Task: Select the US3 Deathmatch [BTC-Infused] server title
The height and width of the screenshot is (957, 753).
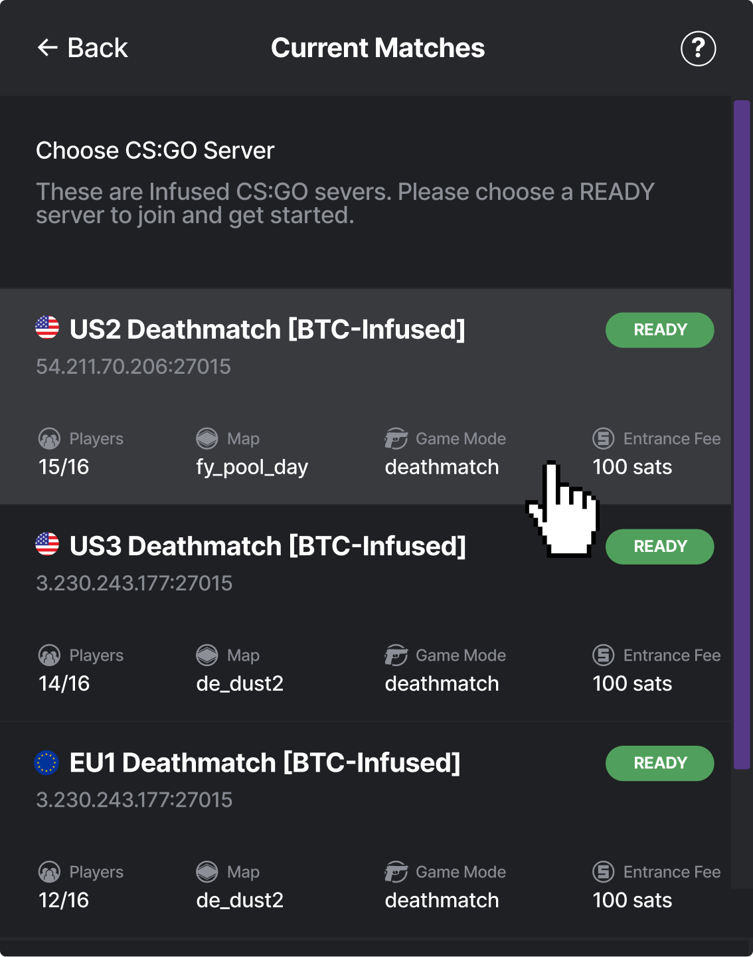Action: point(268,546)
